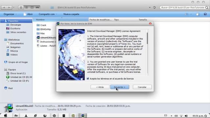Open the recent locations dropdown arrow
Screen dimensions: 210x118
tap(14, 8)
